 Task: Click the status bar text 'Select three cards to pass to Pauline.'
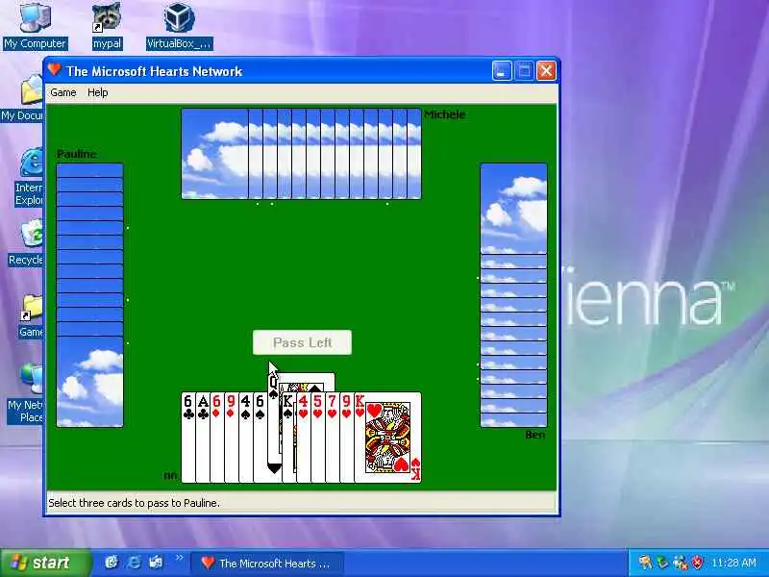coord(135,503)
